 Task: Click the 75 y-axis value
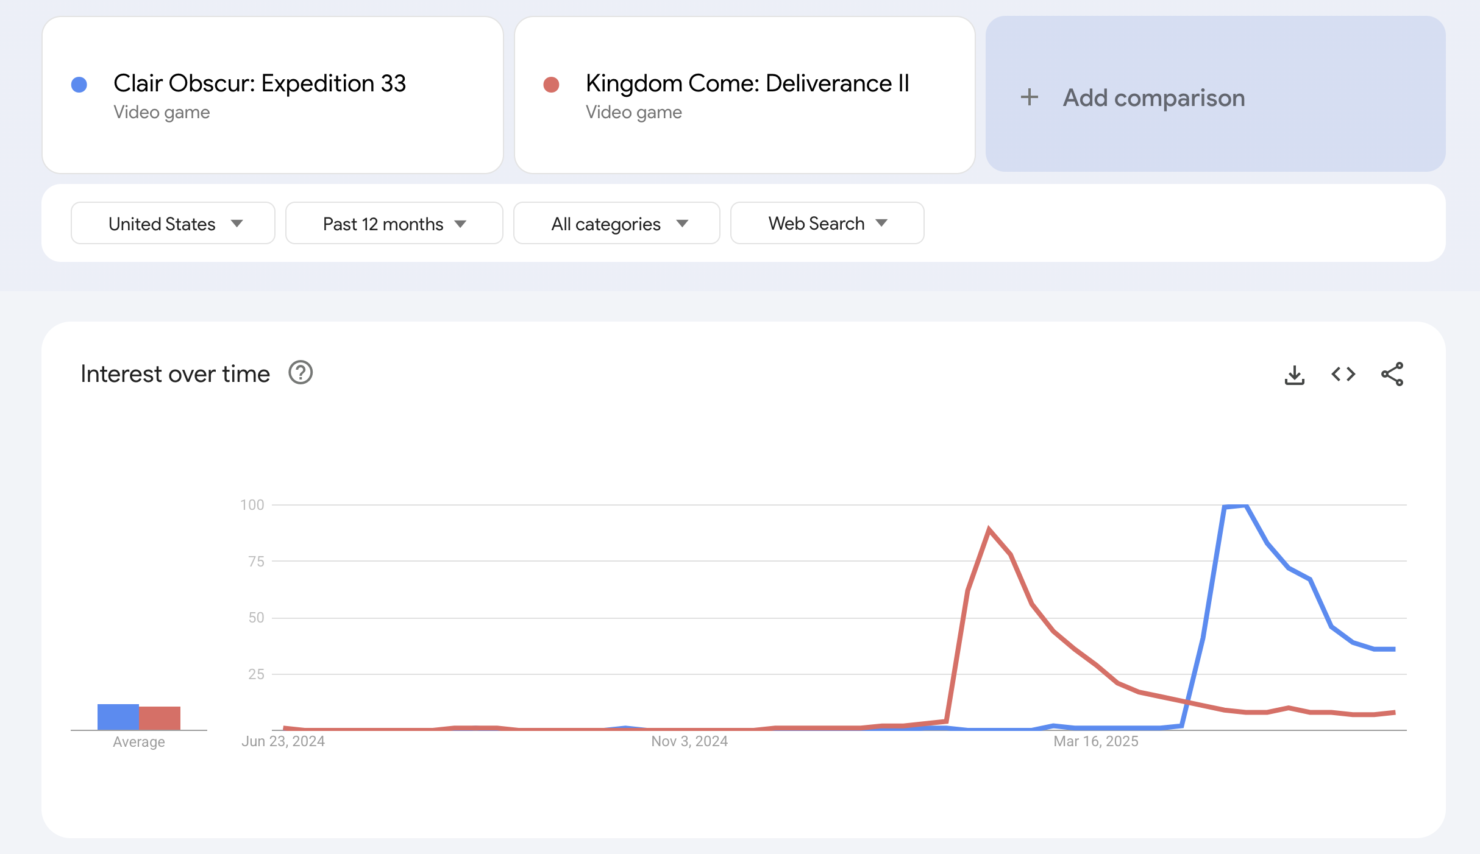tap(257, 561)
